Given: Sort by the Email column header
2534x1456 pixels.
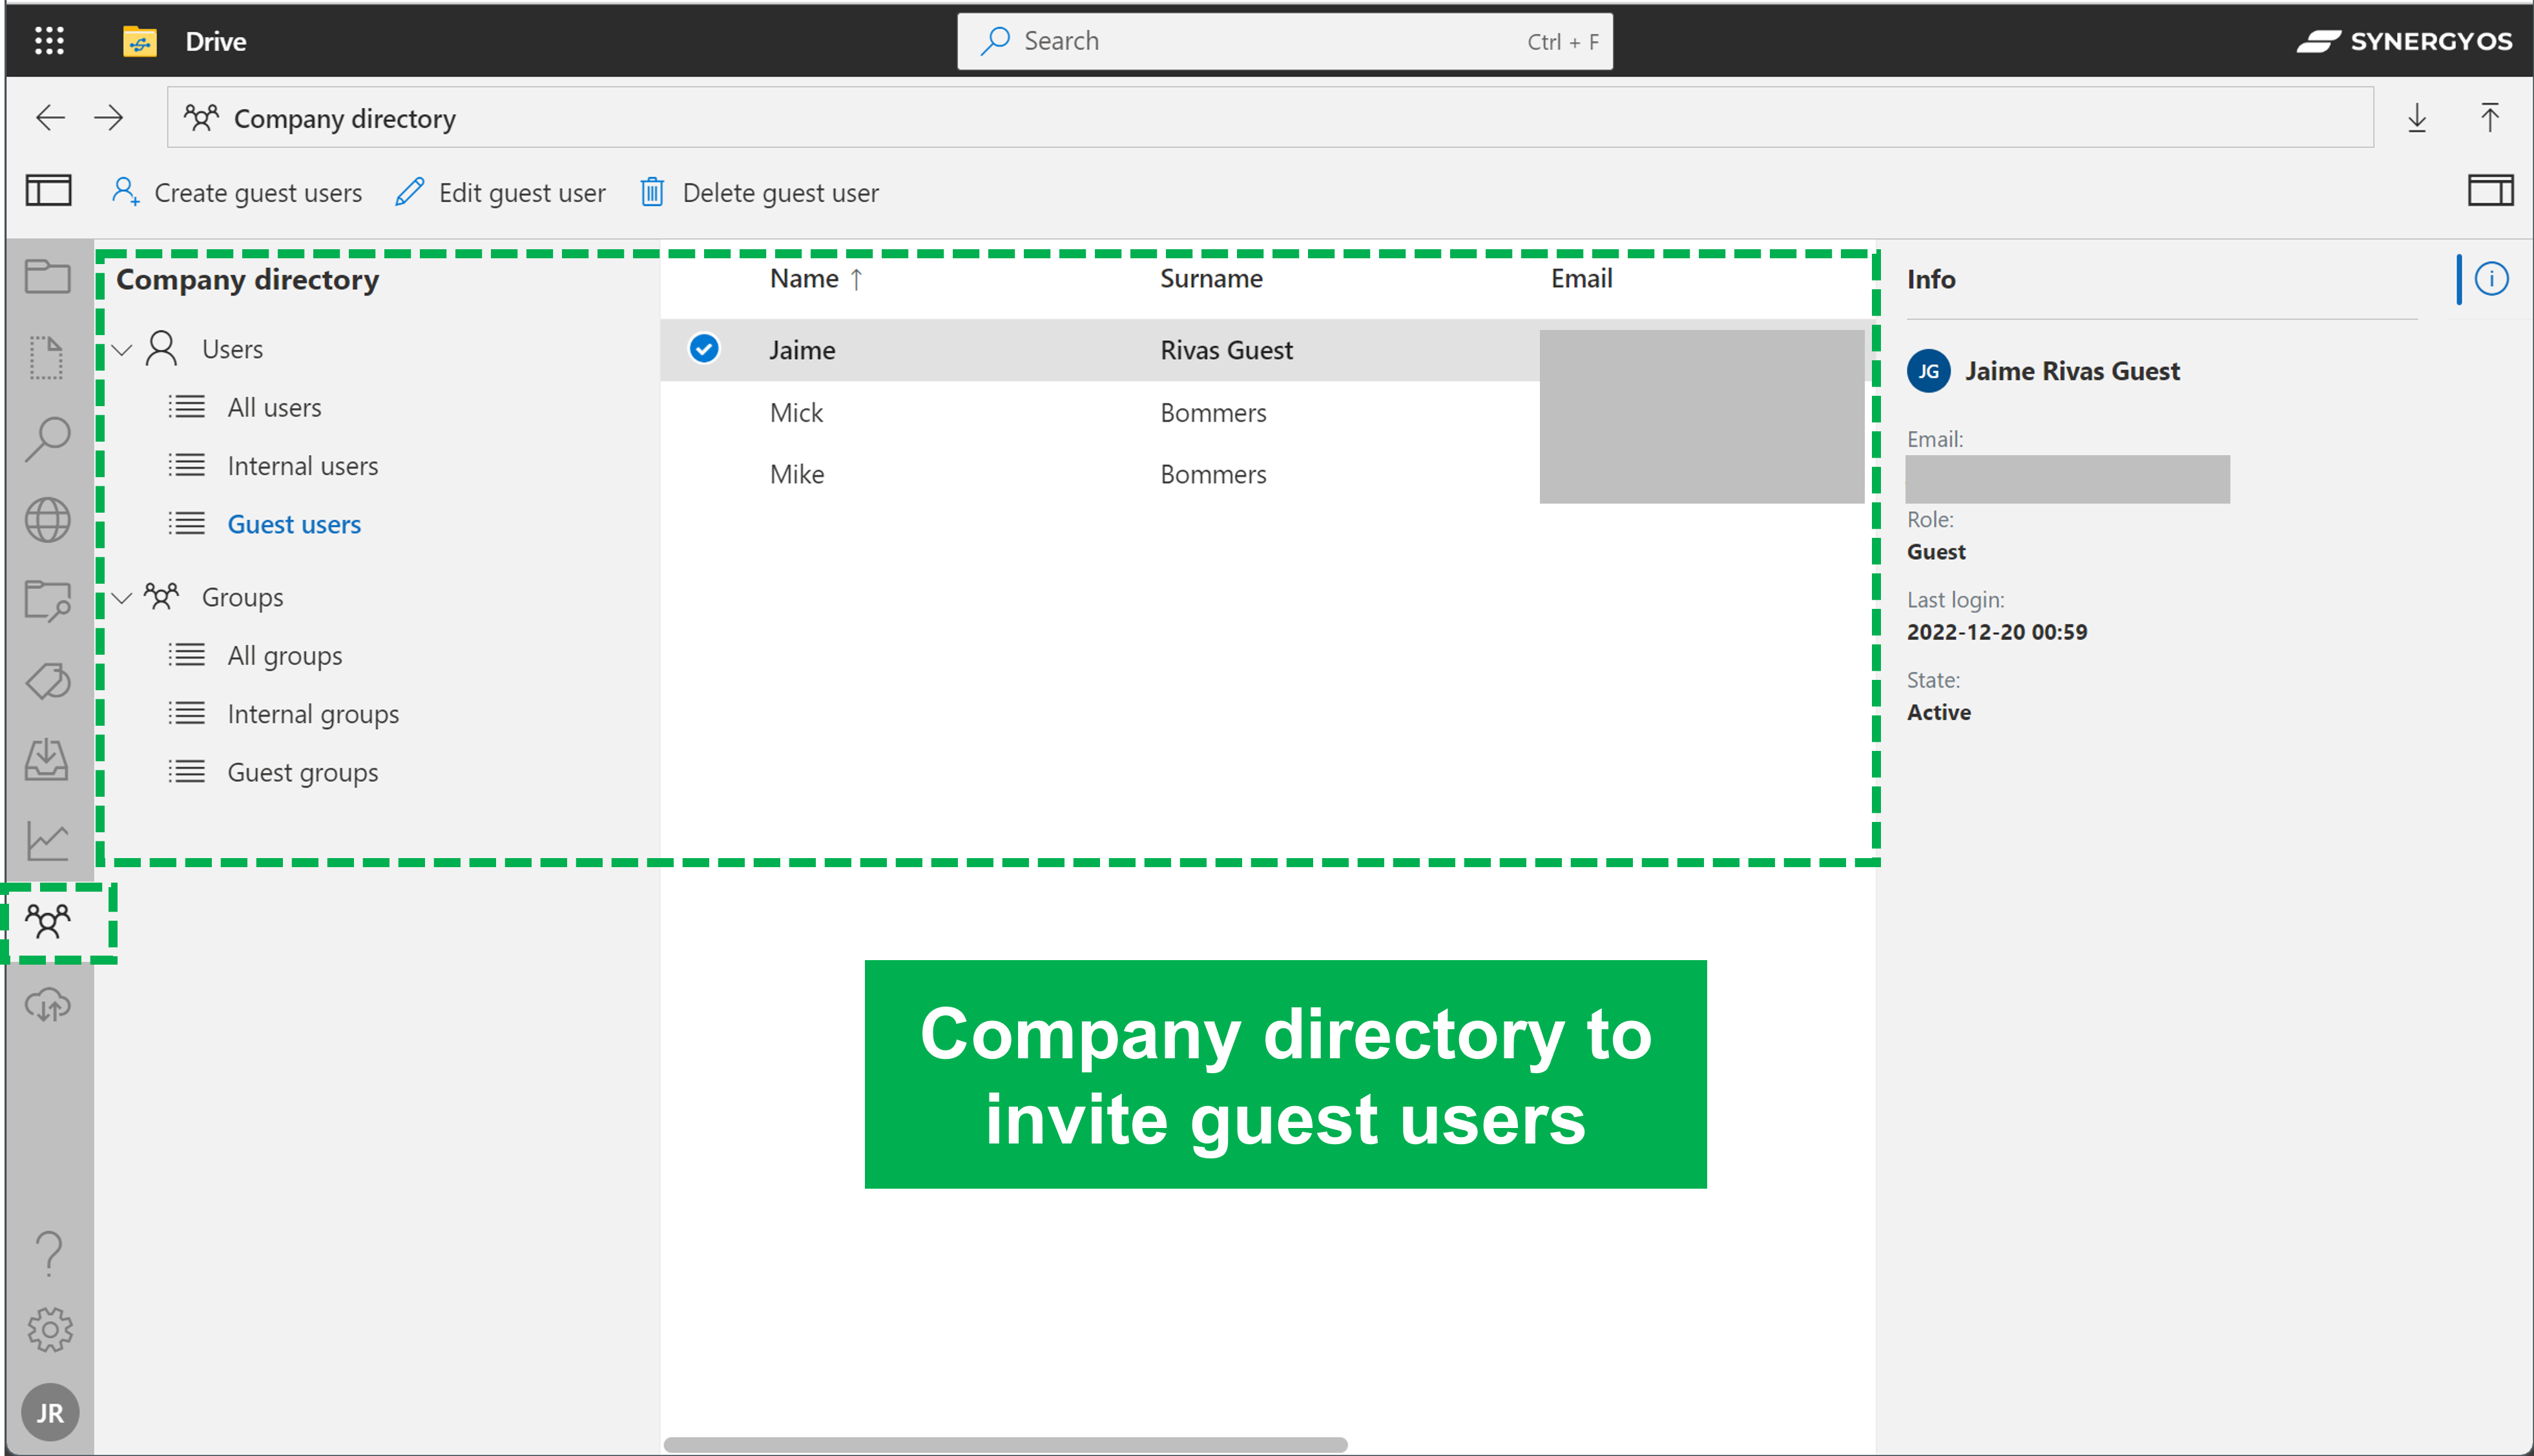Looking at the screenshot, I should (1581, 278).
